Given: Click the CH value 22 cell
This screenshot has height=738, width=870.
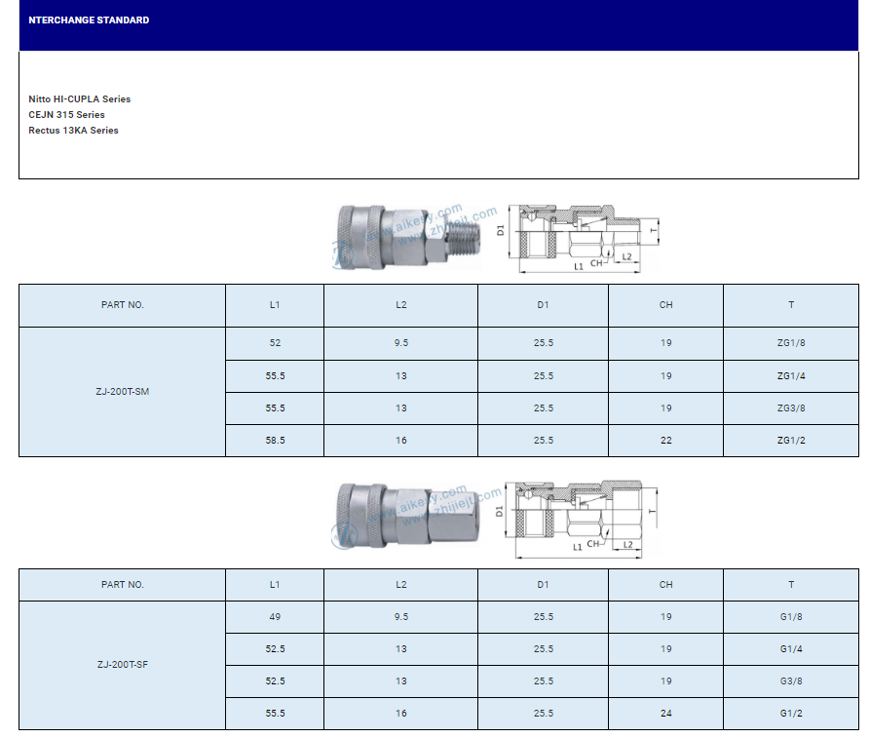Looking at the screenshot, I should pos(665,441).
